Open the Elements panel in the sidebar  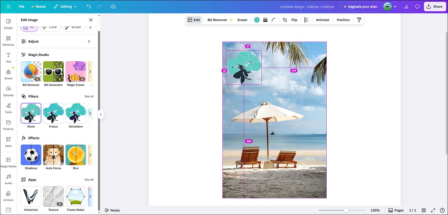pyautogui.click(x=8, y=41)
